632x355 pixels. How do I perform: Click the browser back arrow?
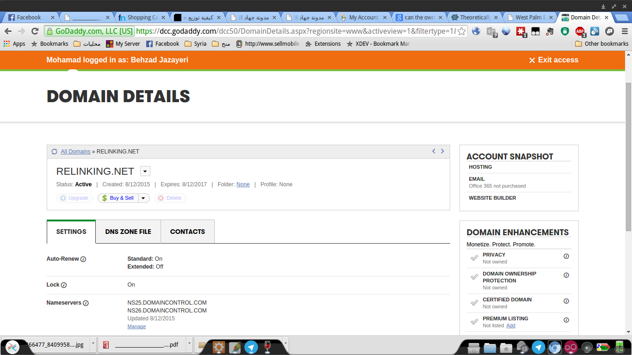coord(8,31)
